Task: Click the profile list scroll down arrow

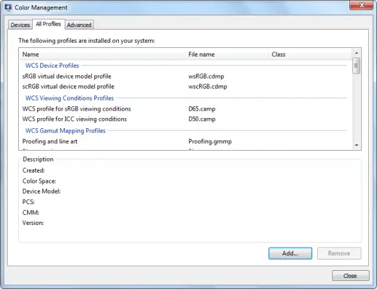Action: [356, 145]
